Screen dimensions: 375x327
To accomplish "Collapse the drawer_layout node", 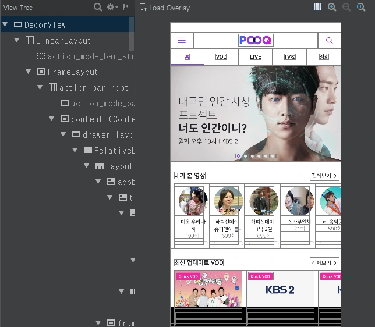I will coord(63,134).
